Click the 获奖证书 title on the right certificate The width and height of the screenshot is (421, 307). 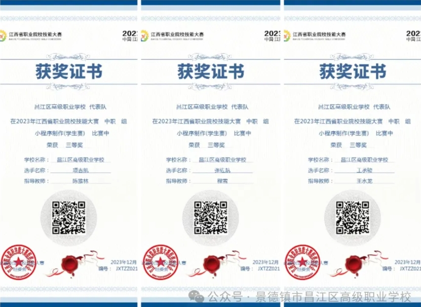(353, 71)
